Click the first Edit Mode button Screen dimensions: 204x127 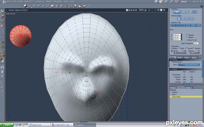(x=177, y=12)
